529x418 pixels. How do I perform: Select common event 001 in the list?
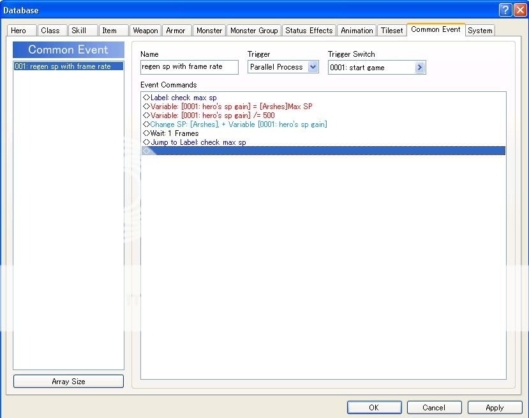click(x=68, y=66)
